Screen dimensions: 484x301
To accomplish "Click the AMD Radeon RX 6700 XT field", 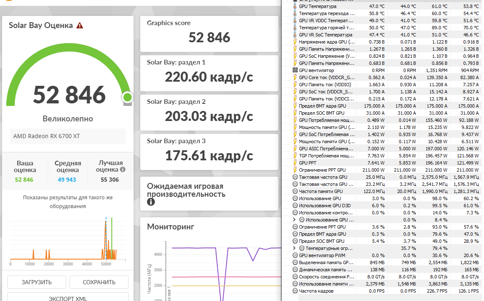I will [x=68, y=136].
